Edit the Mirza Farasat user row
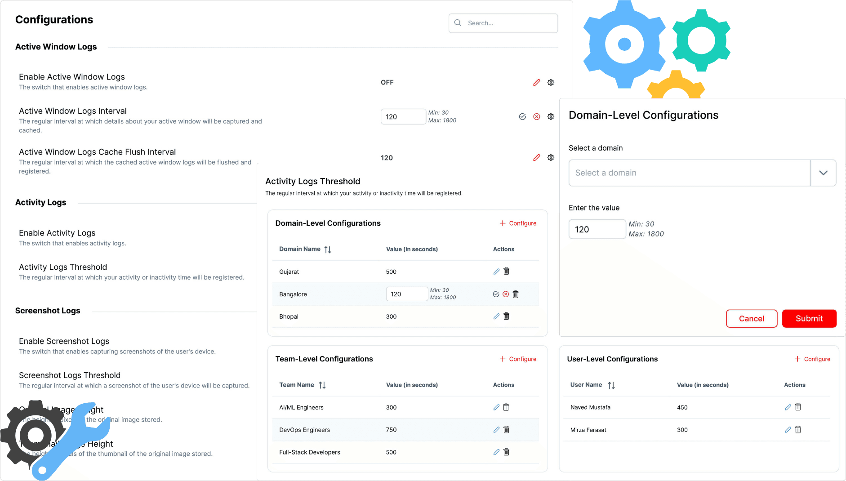The image size is (846, 481). 788,430
